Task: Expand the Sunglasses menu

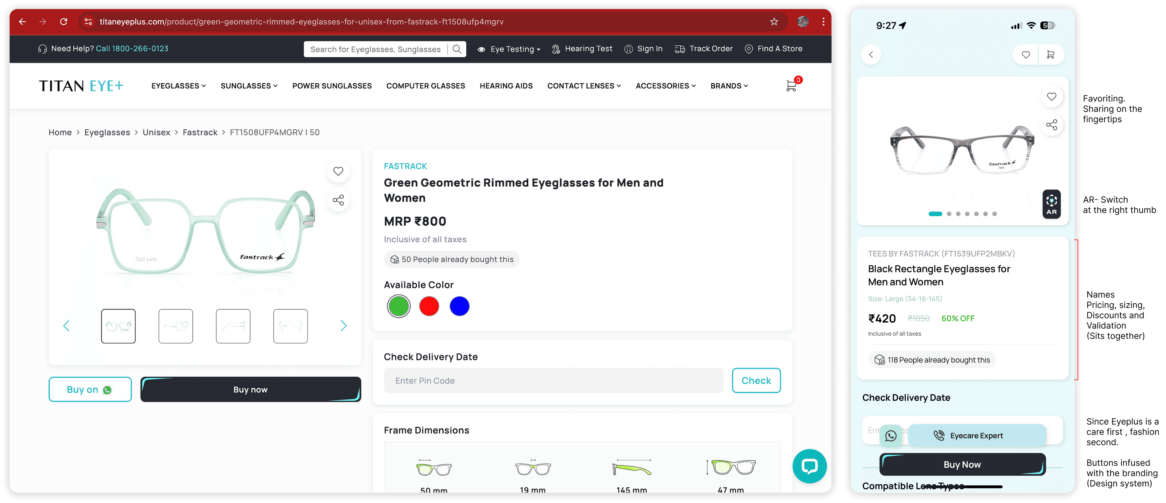Action: point(249,86)
